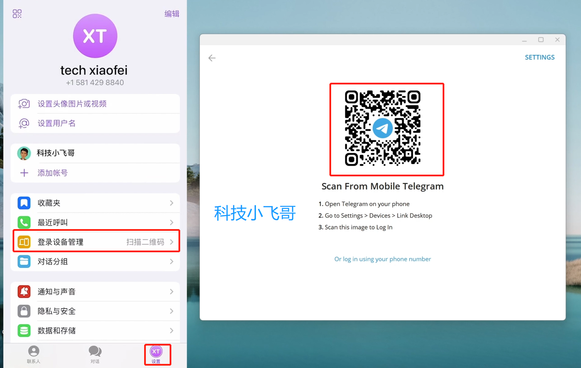Open the QR code scanner icon

click(x=17, y=14)
